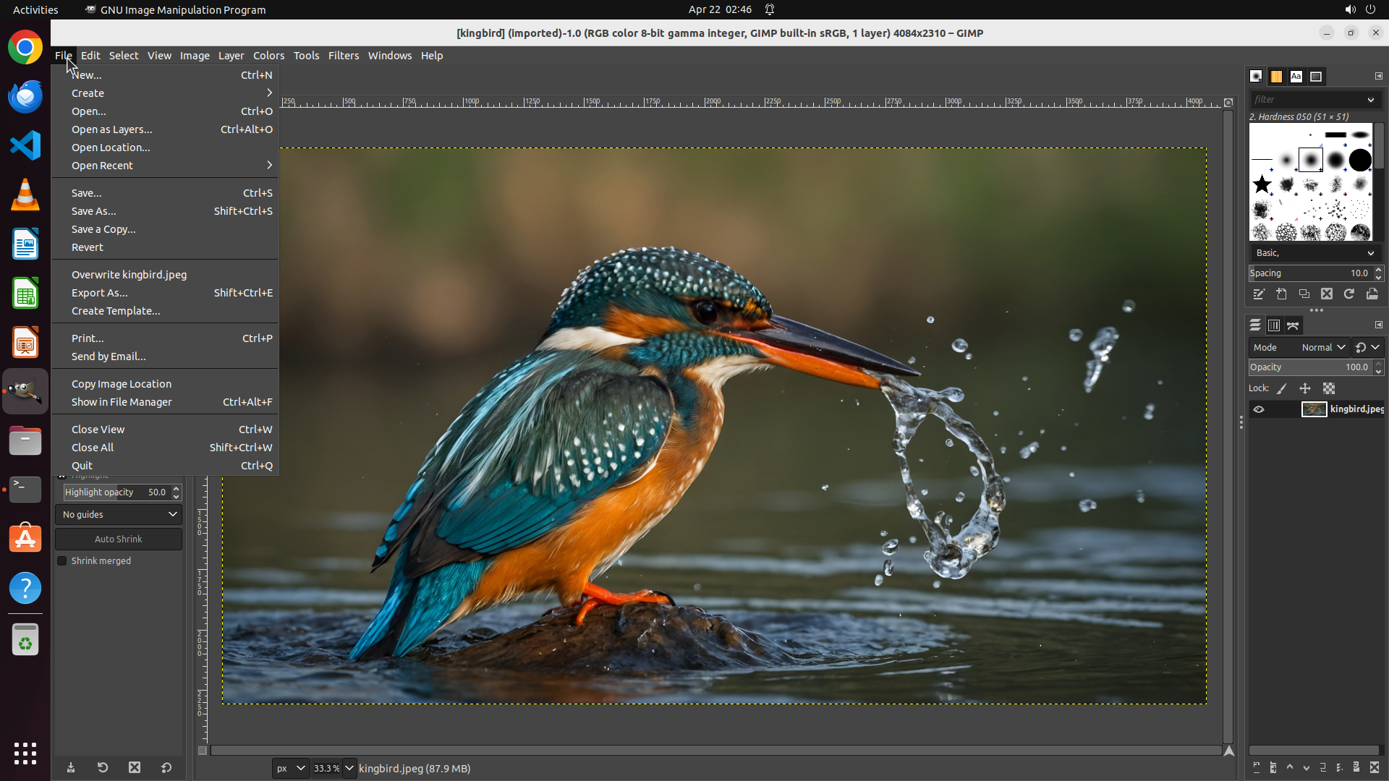Open the No guides dropdown
1389x781 pixels.
click(x=119, y=515)
